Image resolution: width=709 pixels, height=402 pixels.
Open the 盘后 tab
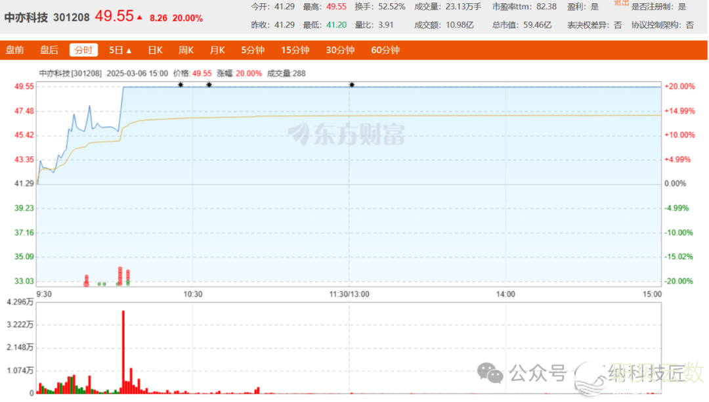(49, 50)
